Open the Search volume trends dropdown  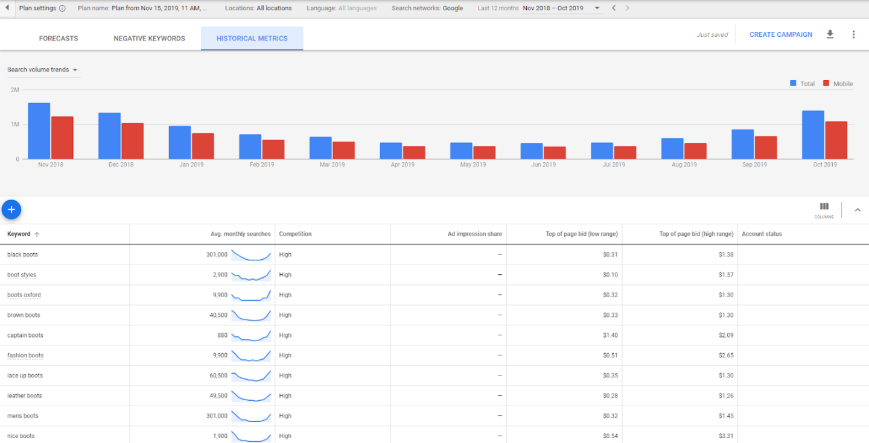tap(43, 70)
